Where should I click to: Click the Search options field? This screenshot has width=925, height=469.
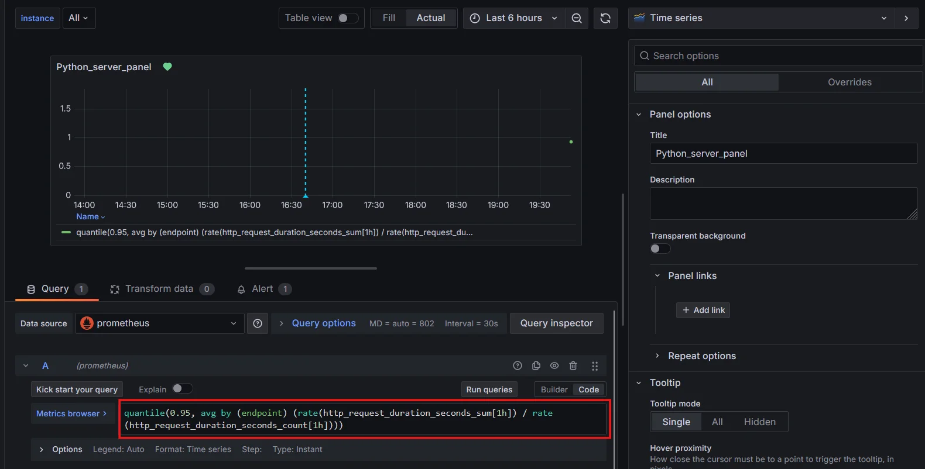[x=779, y=56]
